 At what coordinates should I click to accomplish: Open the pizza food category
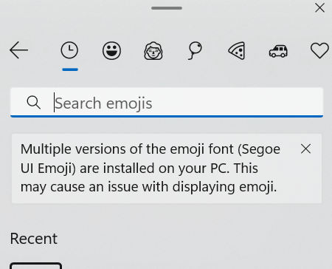click(x=237, y=50)
